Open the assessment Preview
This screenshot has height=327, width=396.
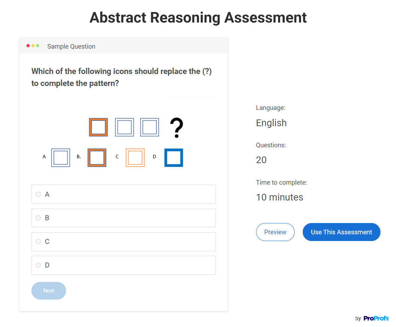pos(275,232)
